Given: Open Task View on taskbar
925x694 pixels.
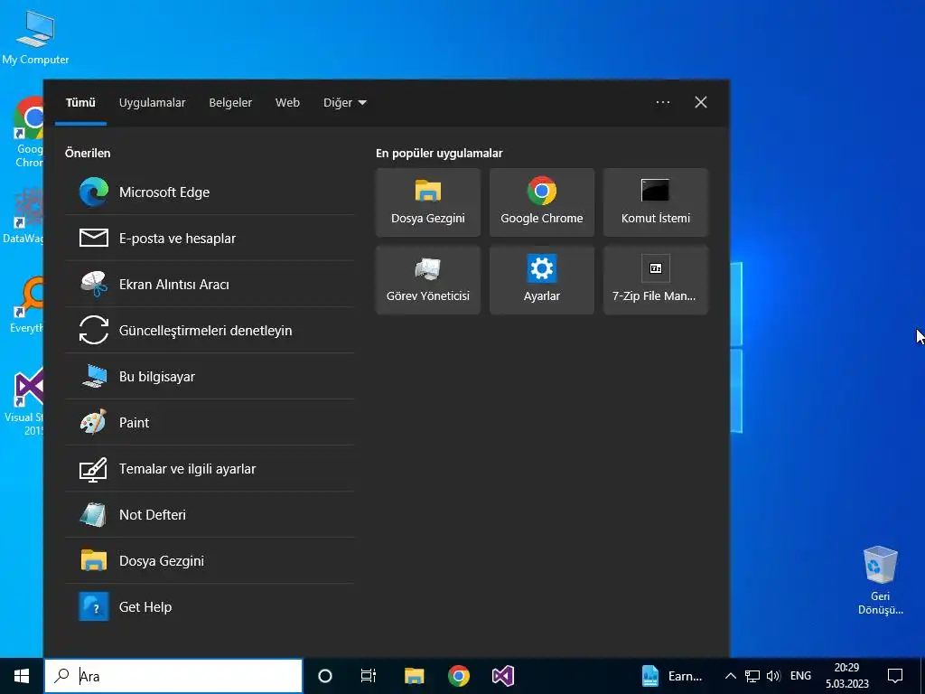Looking at the screenshot, I should pos(369,676).
